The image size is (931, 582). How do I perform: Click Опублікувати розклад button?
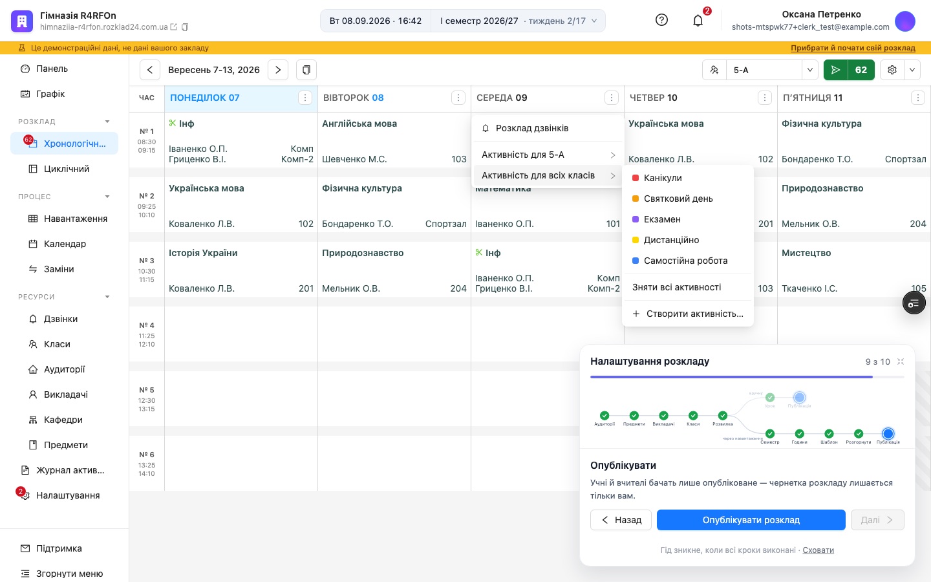pyautogui.click(x=751, y=520)
